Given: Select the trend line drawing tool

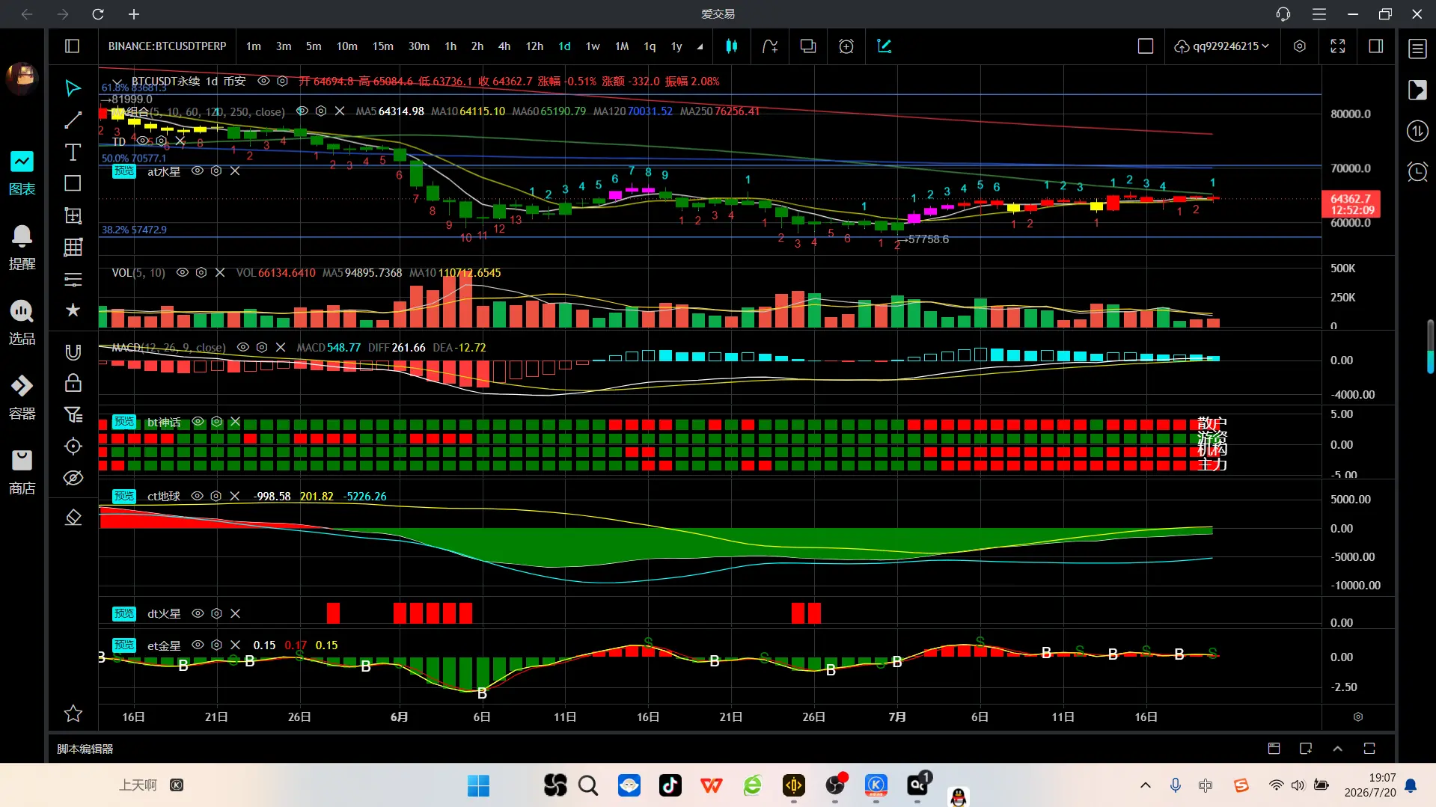Looking at the screenshot, I should coord(73,120).
